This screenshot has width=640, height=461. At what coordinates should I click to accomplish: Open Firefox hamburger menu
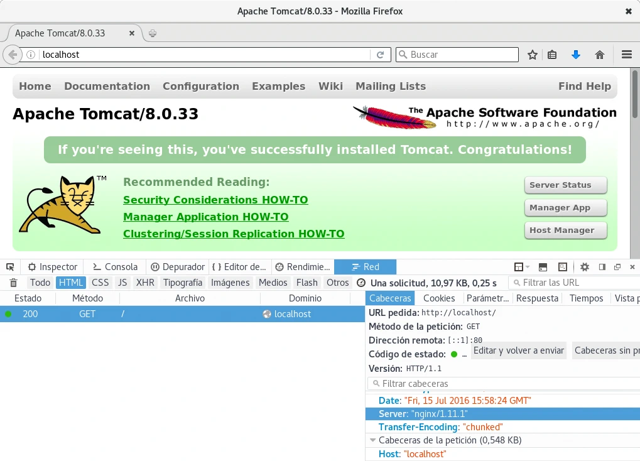tap(626, 55)
